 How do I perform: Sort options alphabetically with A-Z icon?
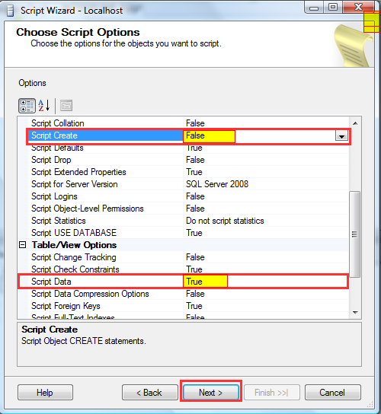[44, 106]
